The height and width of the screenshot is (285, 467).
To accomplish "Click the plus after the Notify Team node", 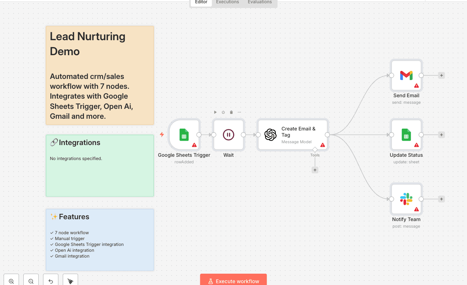I will coord(441,199).
